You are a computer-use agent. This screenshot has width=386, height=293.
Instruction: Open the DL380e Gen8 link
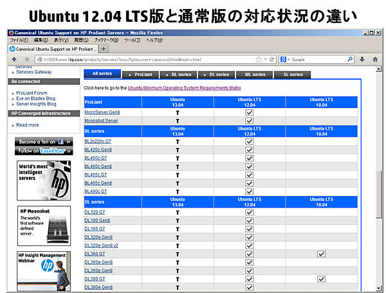[x=98, y=287]
